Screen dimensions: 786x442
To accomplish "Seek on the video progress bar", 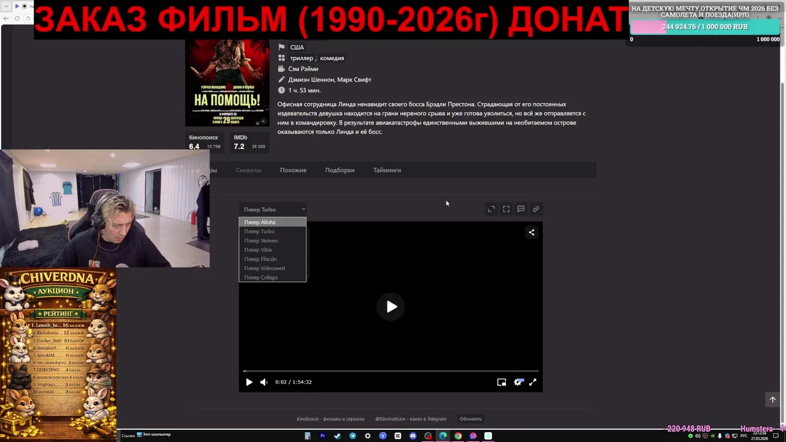I will 391,371.
